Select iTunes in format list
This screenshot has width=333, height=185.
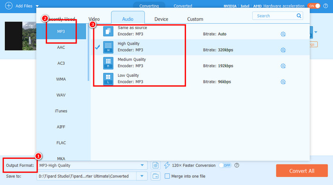click(61, 111)
